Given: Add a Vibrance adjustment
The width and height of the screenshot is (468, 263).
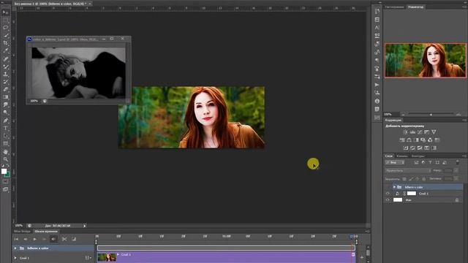Looking at the screenshot, I should point(434,132).
